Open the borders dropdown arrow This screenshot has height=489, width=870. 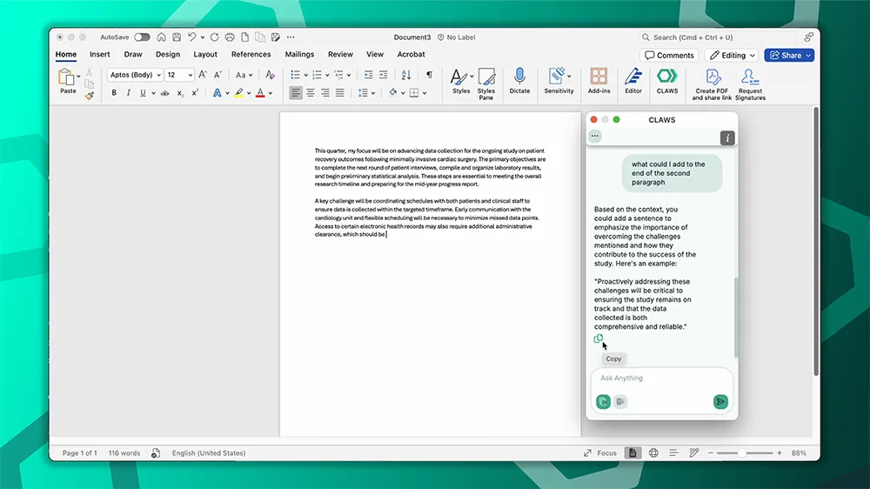point(425,93)
